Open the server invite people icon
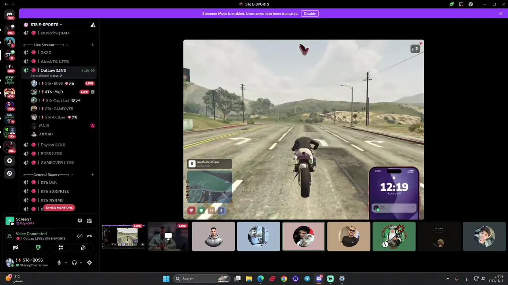Viewport: 508px width, 285px height. coord(93,25)
